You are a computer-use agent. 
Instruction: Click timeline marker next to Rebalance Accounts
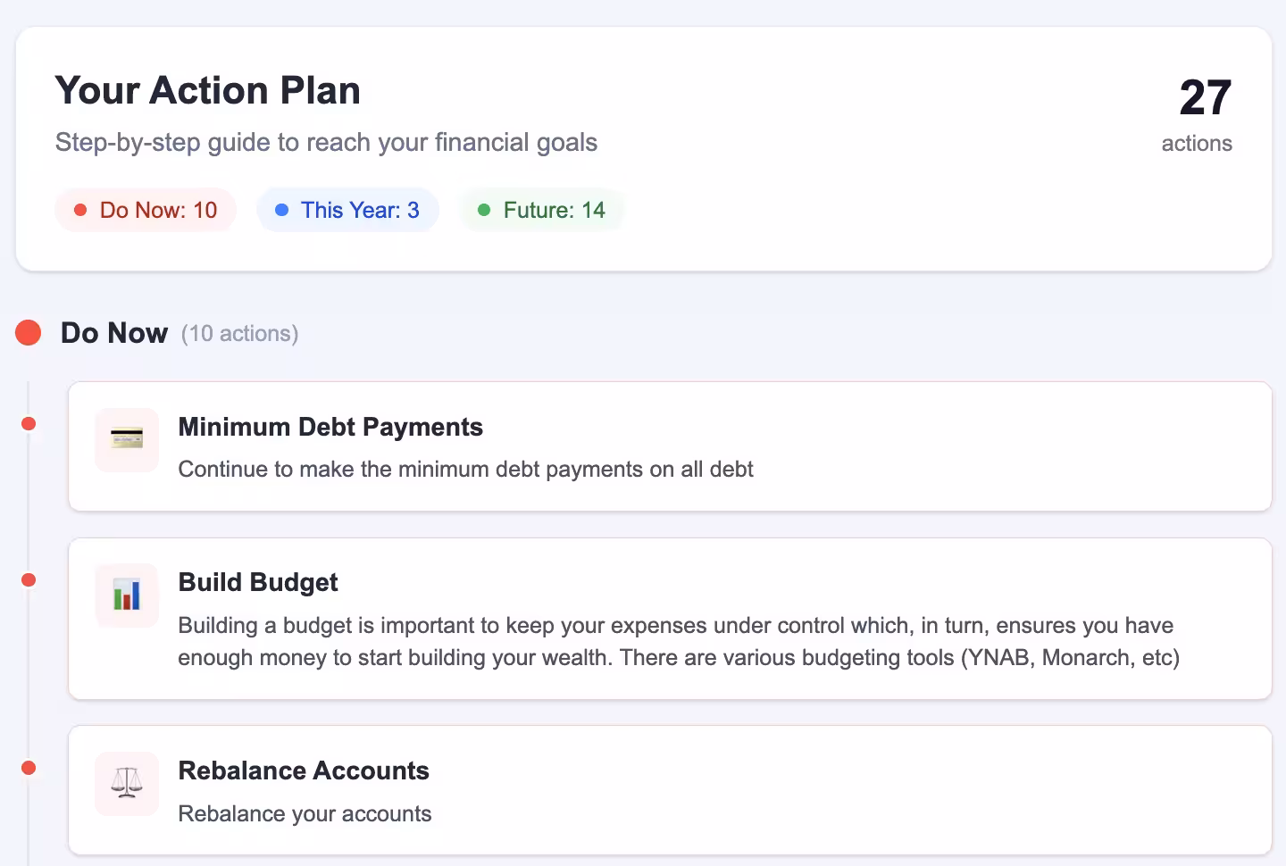(x=29, y=768)
